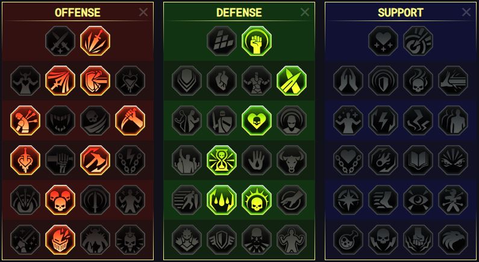Viewport: 479px width, 262px height.
Task: Select the heart with pluses Support mastery
Action: [x=383, y=41]
